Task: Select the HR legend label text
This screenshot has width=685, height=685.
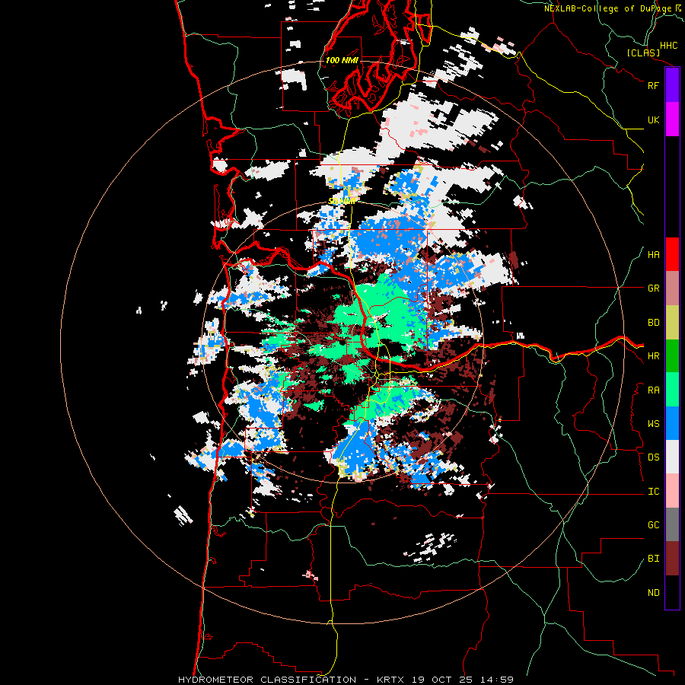Action: pos(653,356)
